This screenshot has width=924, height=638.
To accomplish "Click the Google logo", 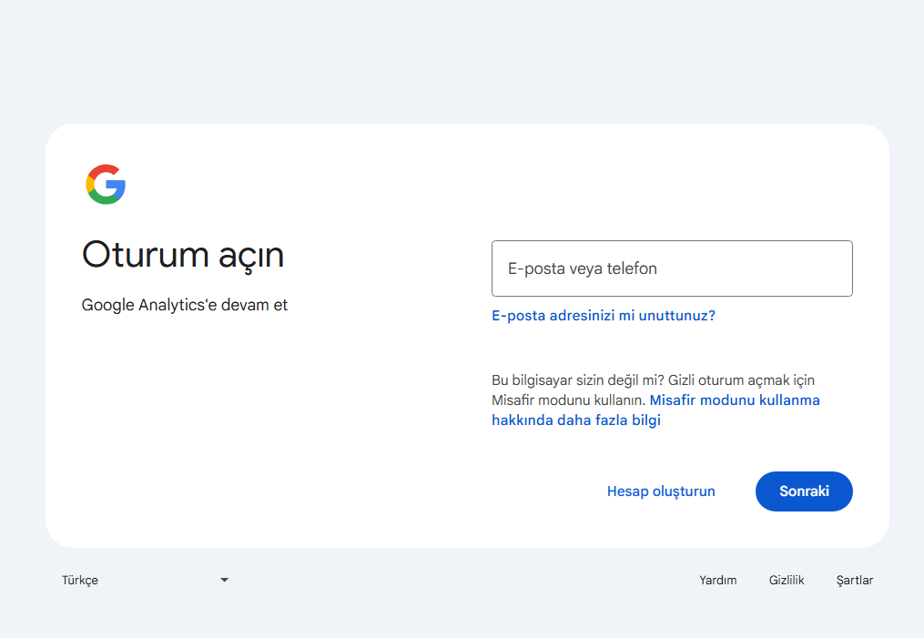I will [106, 185].
